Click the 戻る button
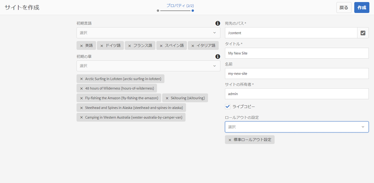Screen dimensions: 374x183 coord(344,7)
